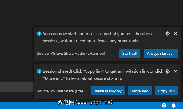This screenshot has width=183, height=109.
Task: Click info icon on audio calls notification
Action: click(39, 34)
